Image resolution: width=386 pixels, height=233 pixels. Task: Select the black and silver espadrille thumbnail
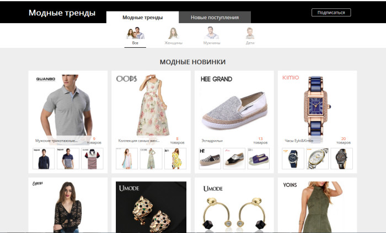234,158
